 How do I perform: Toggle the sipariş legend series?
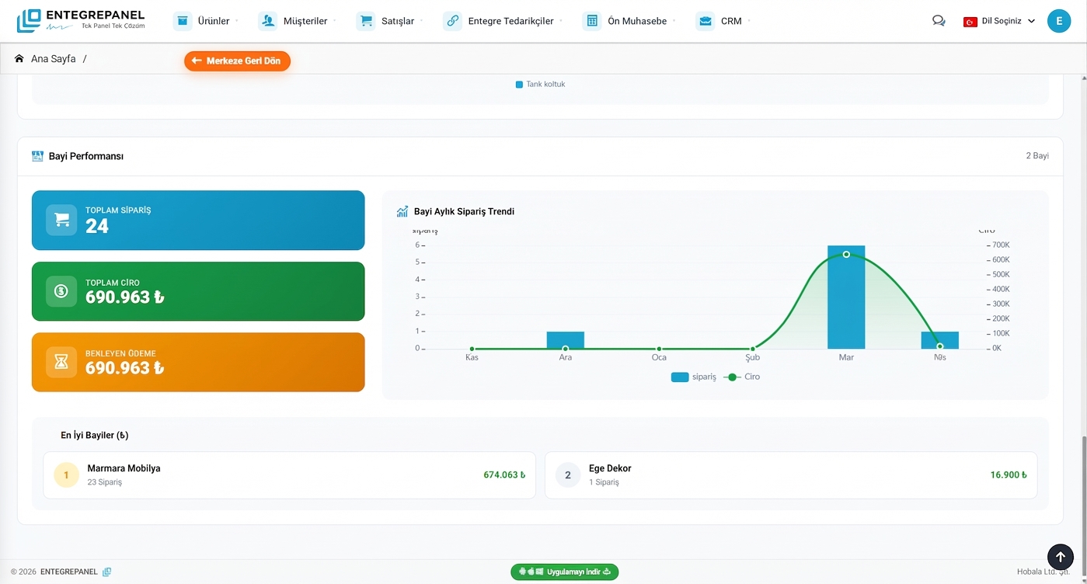(693, 377)
